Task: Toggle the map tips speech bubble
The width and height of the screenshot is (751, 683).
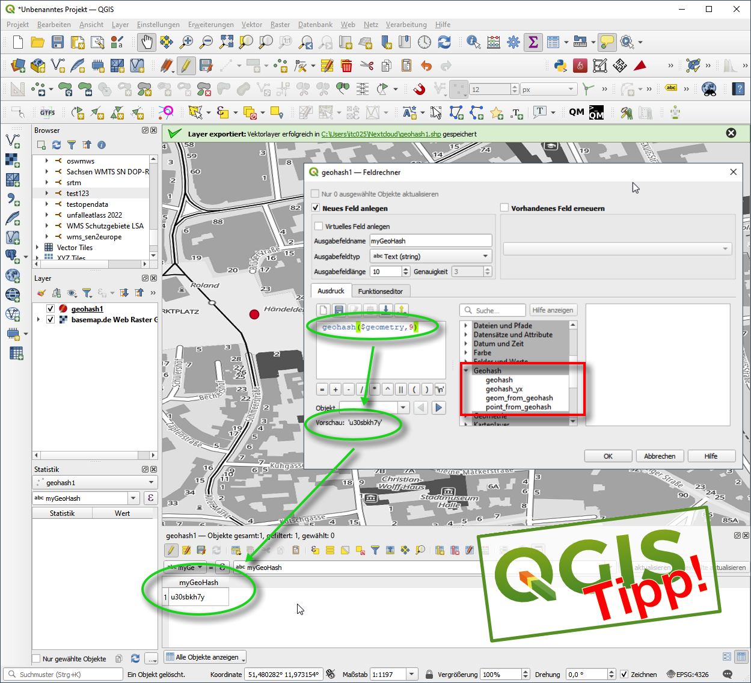Action: [607, 42]
